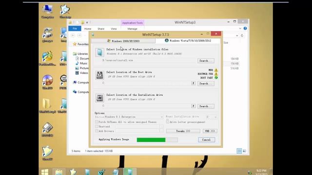Expand Libraries in Explorer navigation pane
Image resolution: width=312 pixels, height=175 pixels.
click(x=82, y=54)
